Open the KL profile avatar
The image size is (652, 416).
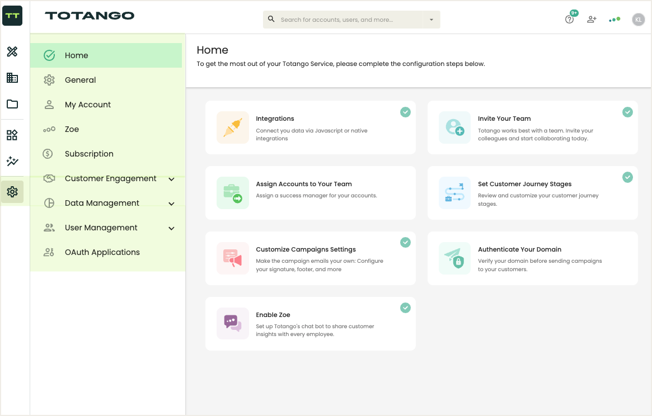(638, 20)
